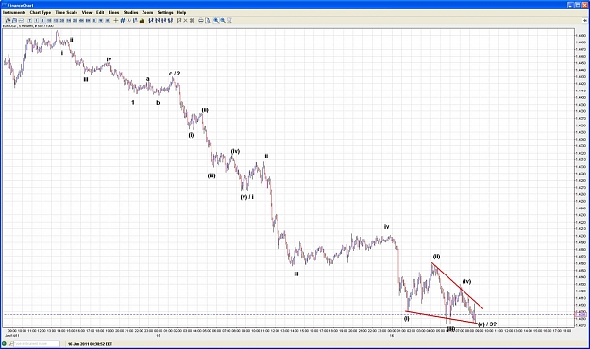Select the 'c / 2' wave label
This screenshot has height=349, width=590.
point(175,73)
